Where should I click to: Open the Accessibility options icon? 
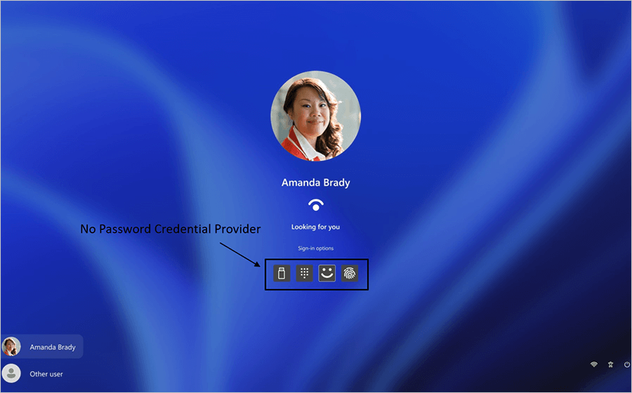pyautogui.click(x=610, y=364)
